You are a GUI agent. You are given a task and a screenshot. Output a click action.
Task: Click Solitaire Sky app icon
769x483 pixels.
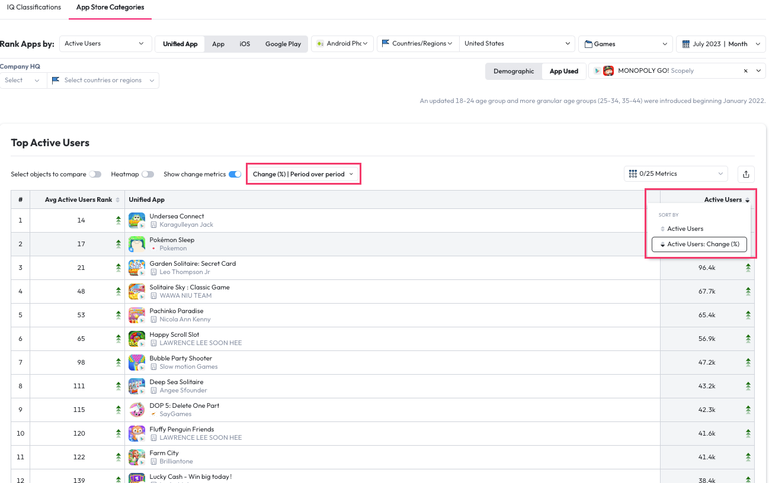[137, 291]
